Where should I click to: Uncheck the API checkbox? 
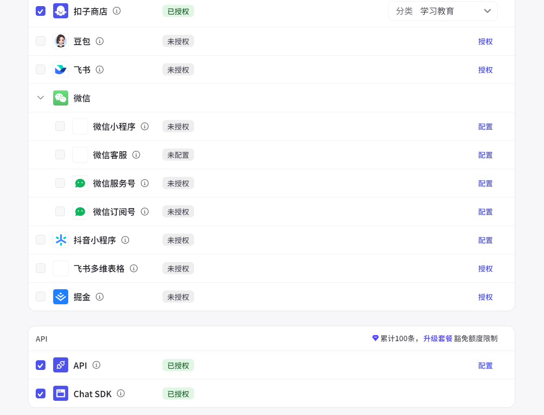coord(41,365)
